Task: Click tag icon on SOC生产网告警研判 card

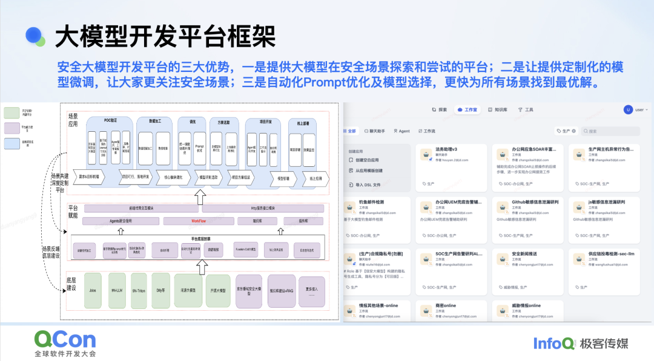Action: point(424,287)
